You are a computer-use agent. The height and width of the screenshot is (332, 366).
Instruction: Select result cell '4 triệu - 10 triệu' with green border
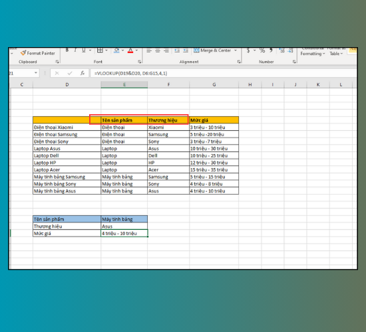tap(124, 233)
